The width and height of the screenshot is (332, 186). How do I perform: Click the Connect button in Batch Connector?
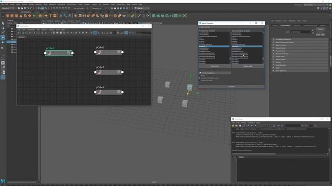tap(231, 87)
